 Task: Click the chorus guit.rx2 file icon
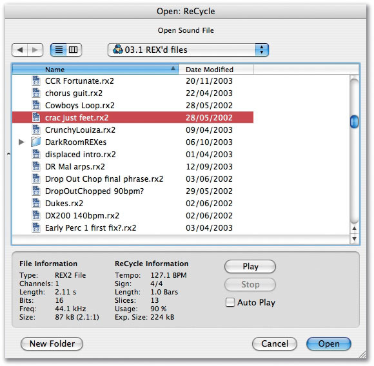[36, 93]
